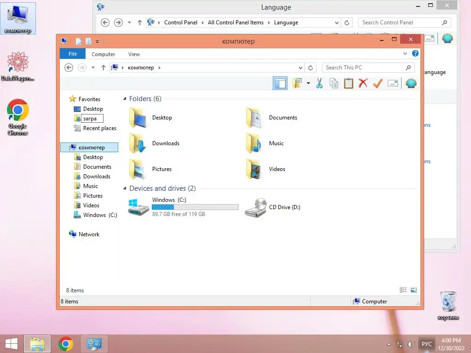Open the View ribbon tab

pos(134,54)
